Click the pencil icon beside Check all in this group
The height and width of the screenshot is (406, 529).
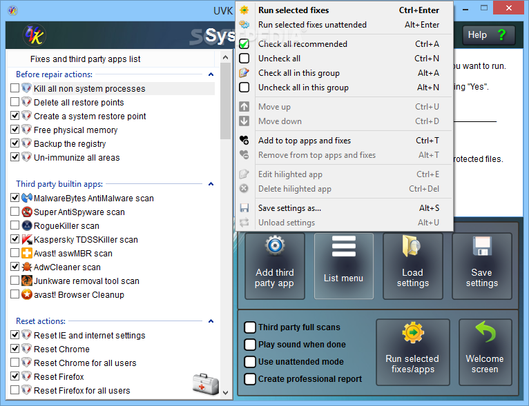(244, 73)
